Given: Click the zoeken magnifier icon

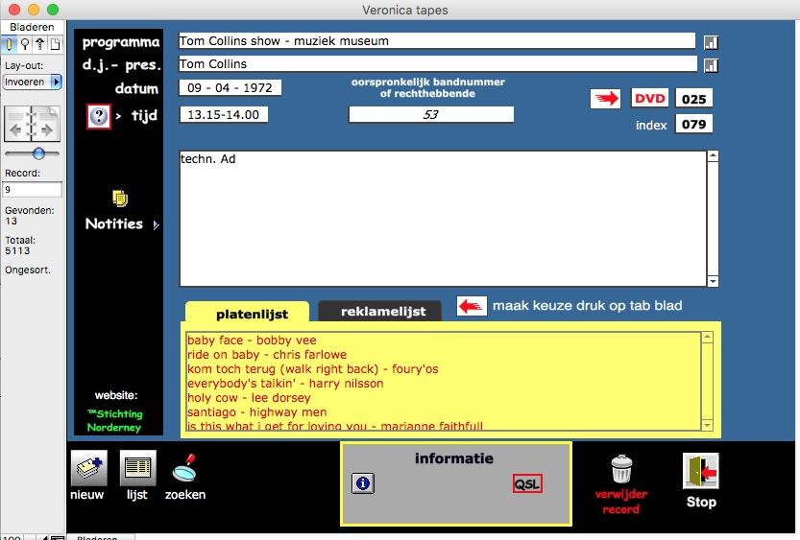Looking at the screenshot, I should point(184,468).
